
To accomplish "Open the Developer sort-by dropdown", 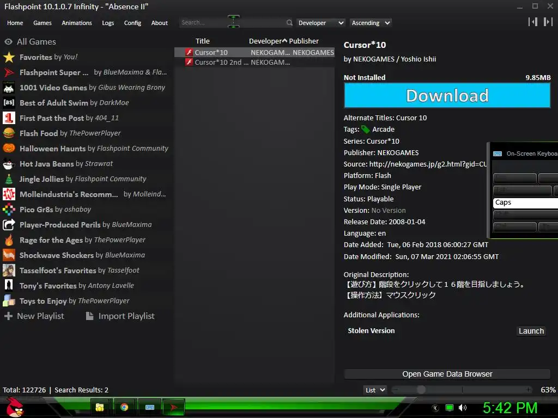I will click(x=320, y=23).
